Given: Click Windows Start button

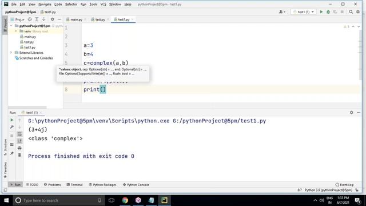Looking at the screenshot, I should point(6,200).
